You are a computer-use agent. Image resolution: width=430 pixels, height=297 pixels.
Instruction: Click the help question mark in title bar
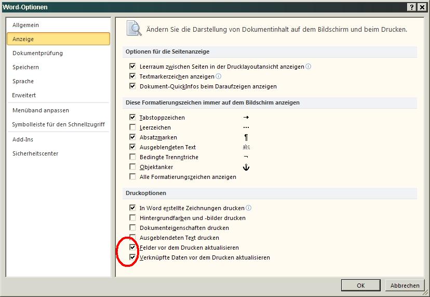411,7
